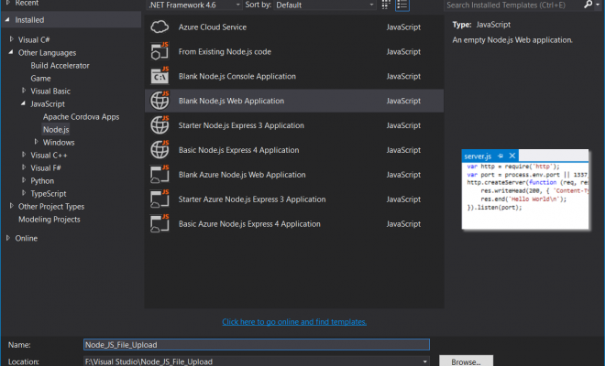This screenshot has height=366, width=605.
Task: Expand the Visual C++ node
Action: (24, 155)
